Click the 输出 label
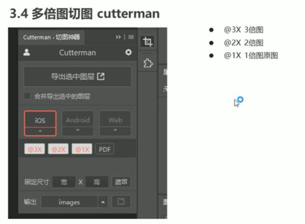 [x=30, y=202]
